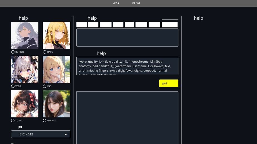
Task: Click the GARNET realistic portrait thumbnail
Action: coord(57,104)
